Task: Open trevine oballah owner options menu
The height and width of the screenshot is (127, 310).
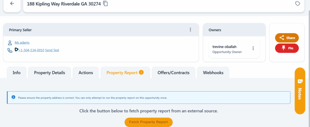Action: [x=253, y=48]
